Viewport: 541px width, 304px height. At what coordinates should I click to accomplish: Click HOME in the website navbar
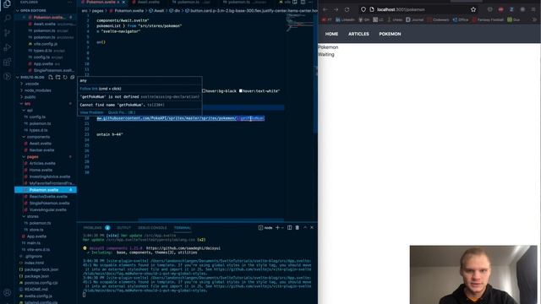[x=331, y=34]
